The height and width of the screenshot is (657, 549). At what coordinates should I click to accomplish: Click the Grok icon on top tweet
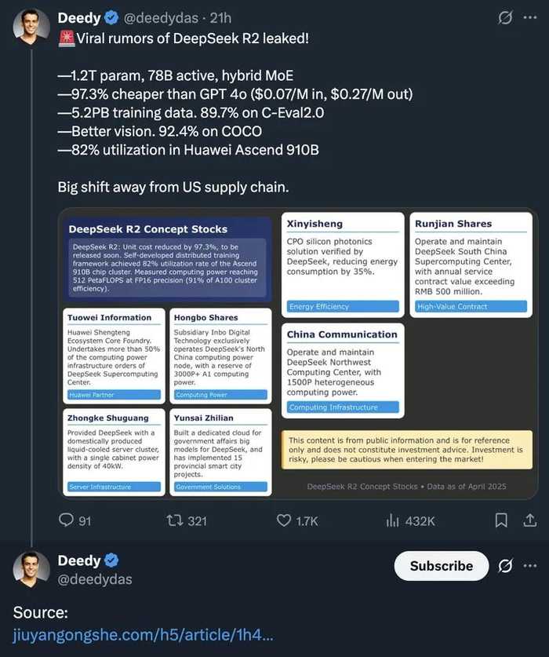click(506, 18)
